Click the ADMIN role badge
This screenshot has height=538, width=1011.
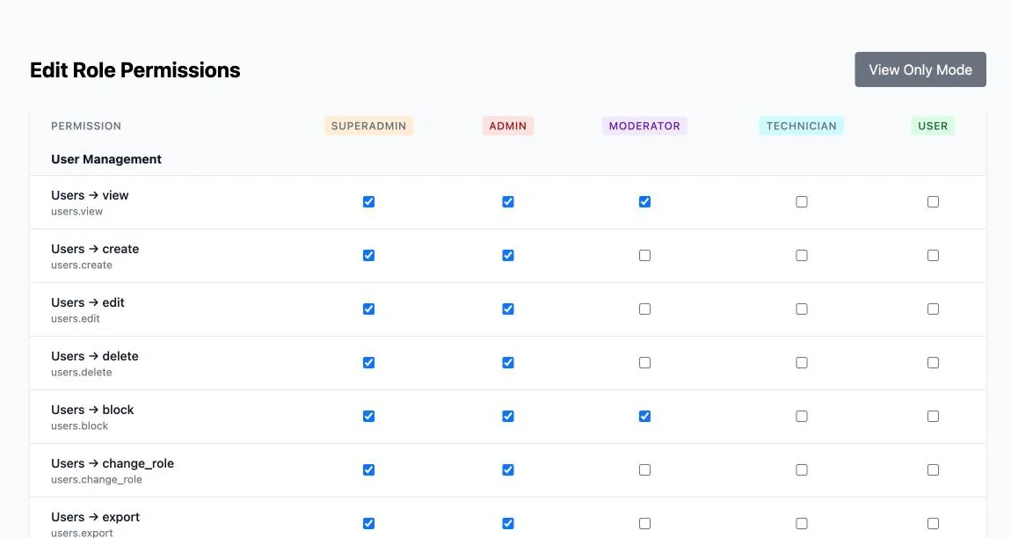click(508, 126)
